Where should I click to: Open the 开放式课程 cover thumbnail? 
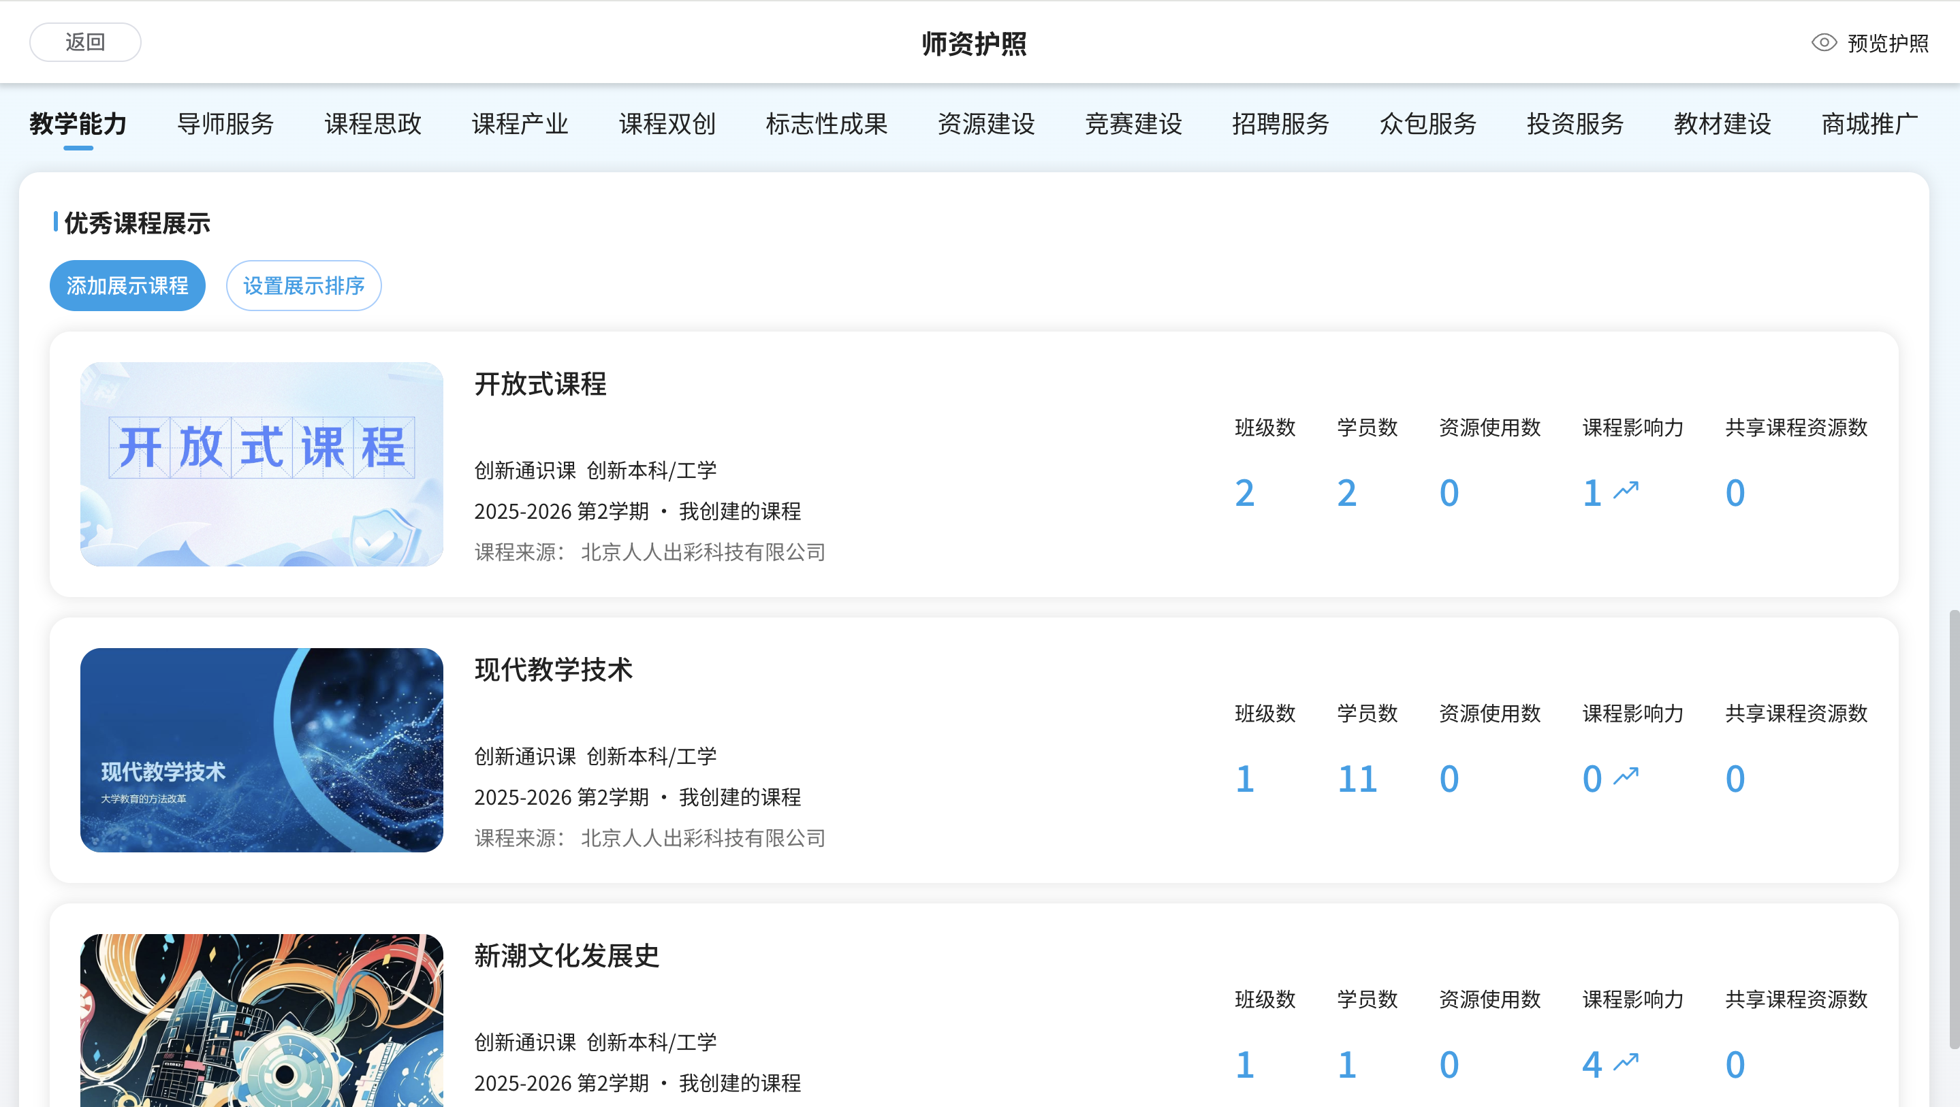tap(262, 464)
